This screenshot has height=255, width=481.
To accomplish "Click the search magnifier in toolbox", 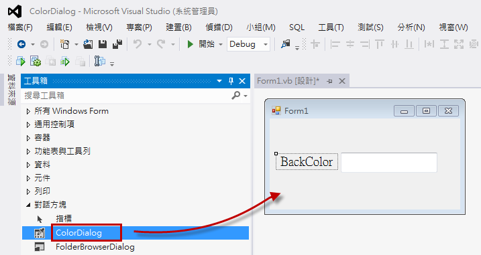I will [x=235, y=96].
